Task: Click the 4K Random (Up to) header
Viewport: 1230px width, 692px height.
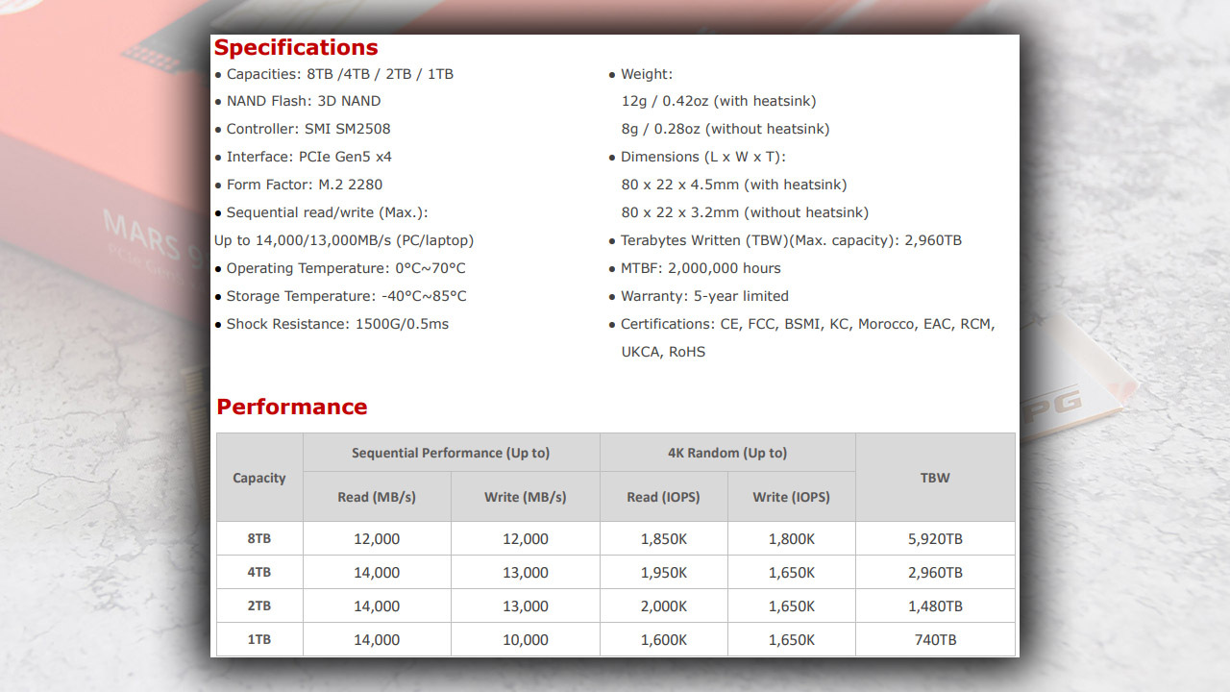Action: point(727,453)
